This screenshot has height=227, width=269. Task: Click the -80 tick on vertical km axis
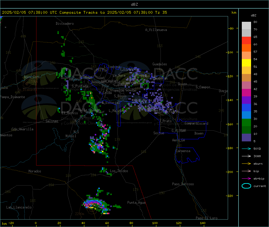coord(231,28)
